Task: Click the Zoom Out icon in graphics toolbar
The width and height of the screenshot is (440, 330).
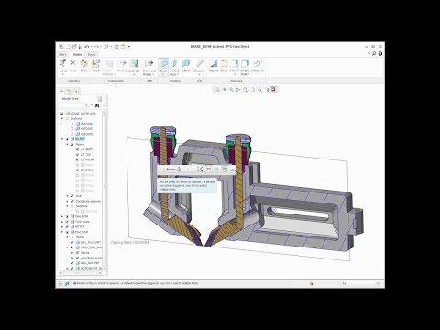Action: pyautogui.click(x=231, y=90)
